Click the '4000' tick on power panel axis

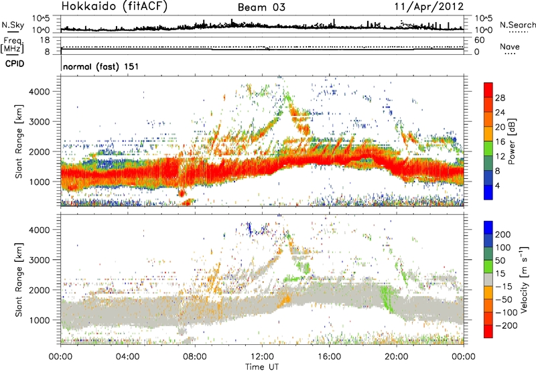click(x=39, y=92)
